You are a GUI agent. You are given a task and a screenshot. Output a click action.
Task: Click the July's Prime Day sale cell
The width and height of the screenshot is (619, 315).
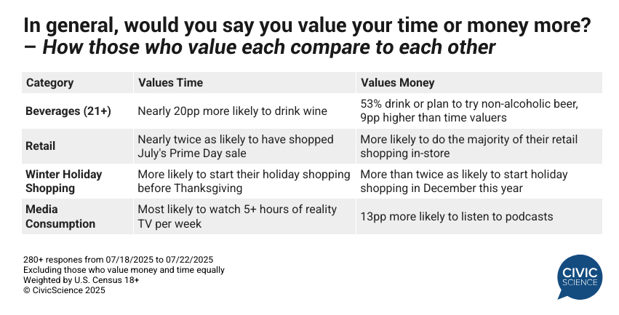236,146
